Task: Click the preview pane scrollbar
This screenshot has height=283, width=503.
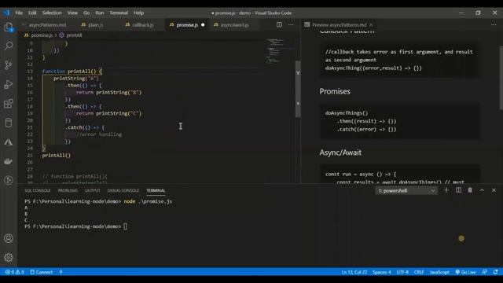Action: (x=501, y=78)
